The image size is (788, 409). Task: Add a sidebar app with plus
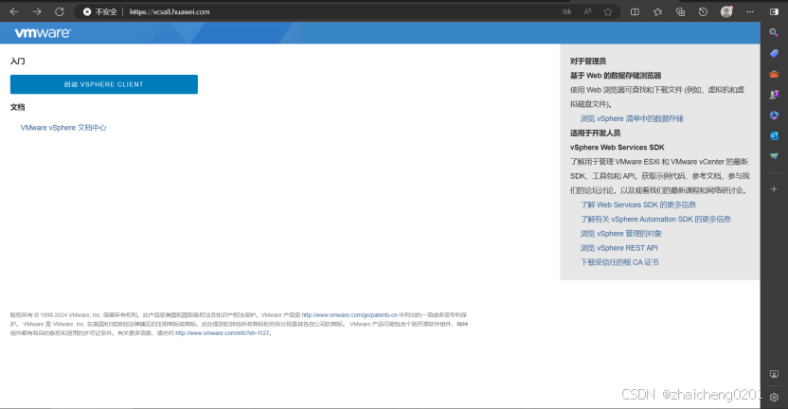774,189
